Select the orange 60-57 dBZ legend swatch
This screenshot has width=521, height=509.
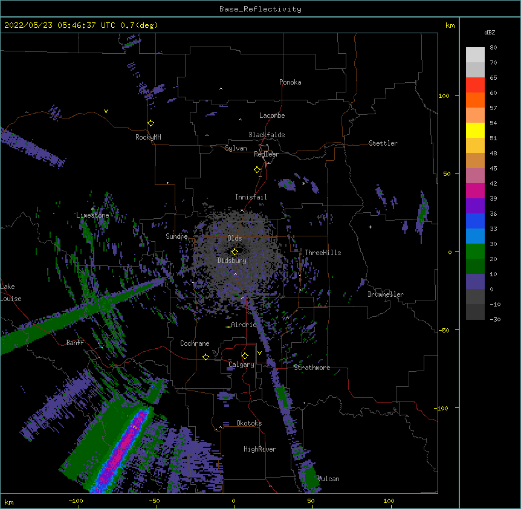coord(475,100)
